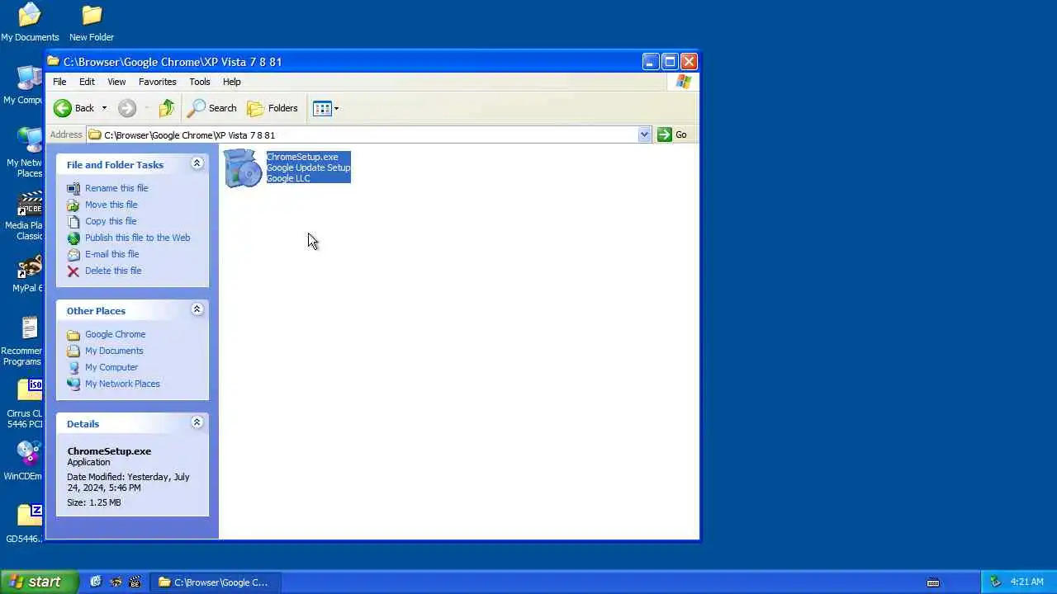Open the Search pane
Screen dimensions: 1057x594
tap(213, 108)
